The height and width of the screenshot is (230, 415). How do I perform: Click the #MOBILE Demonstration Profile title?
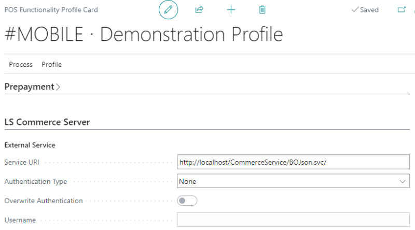pyautogui.click(x=144, y=34)
